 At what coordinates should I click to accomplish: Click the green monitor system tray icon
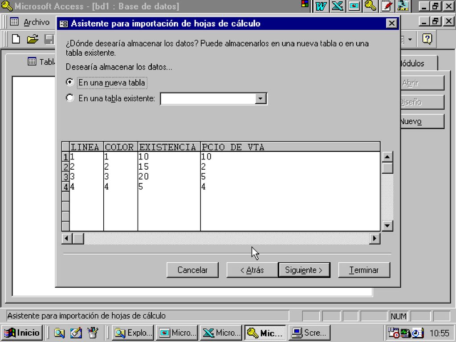405,333
